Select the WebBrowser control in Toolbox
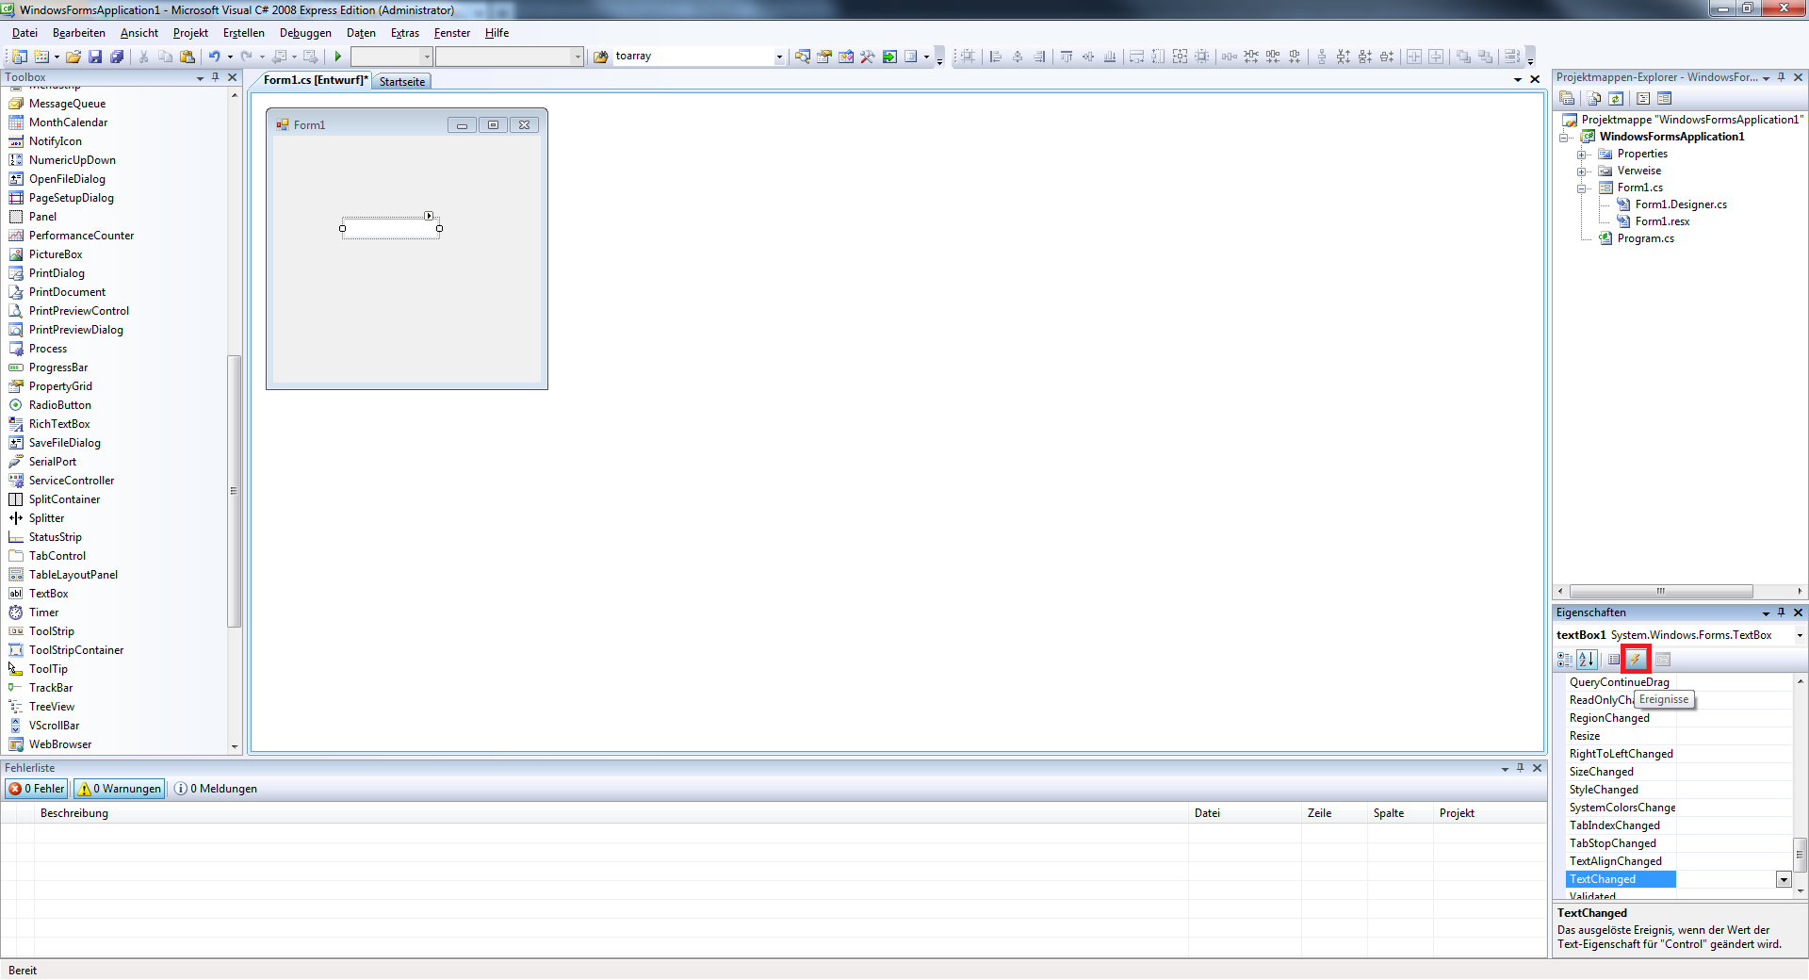The width and height of the screenshot is (1809, 980). pyautogui.click(x=59, y=744)
